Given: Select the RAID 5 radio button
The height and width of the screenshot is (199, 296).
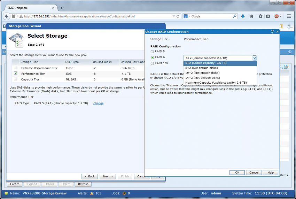Looking at the screenshot, I should [152, 52].
